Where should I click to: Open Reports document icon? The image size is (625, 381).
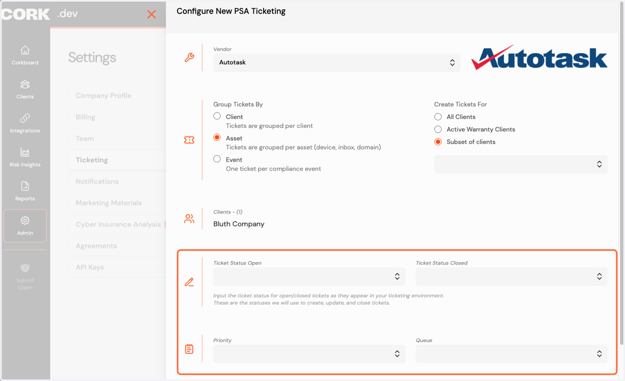[x=25, y=186]
